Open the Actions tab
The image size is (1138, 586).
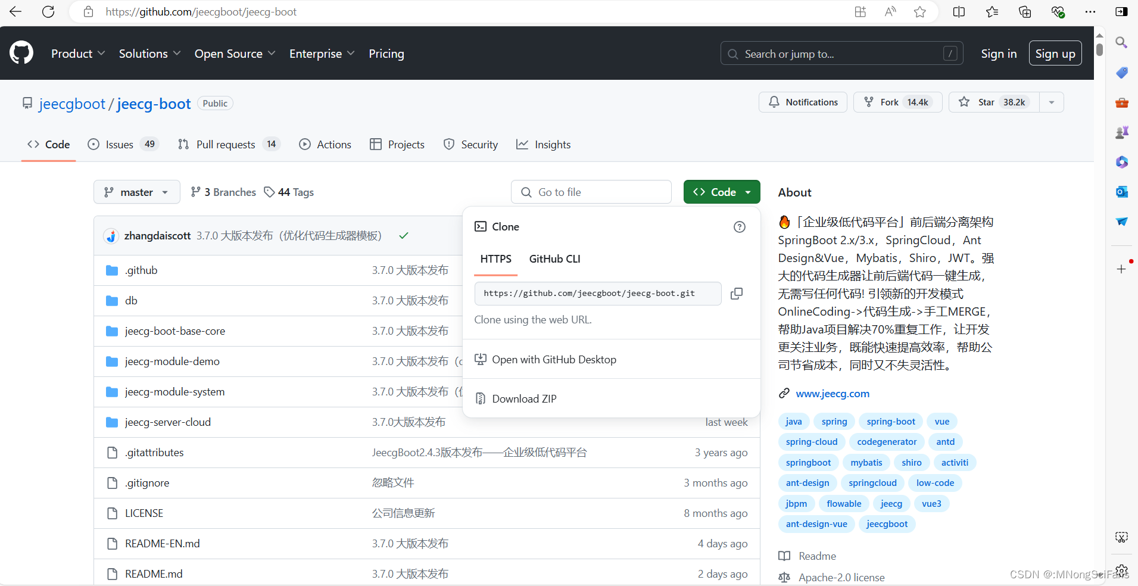pyautogui.click(x=325, y=144)
